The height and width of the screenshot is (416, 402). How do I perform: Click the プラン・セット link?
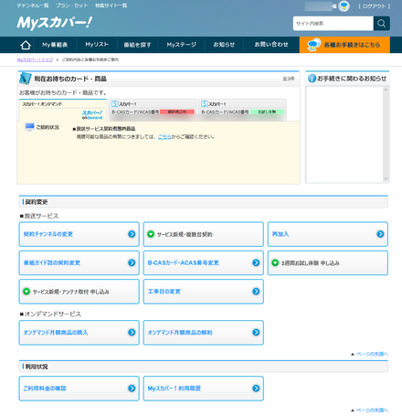(x=72, y=5)
